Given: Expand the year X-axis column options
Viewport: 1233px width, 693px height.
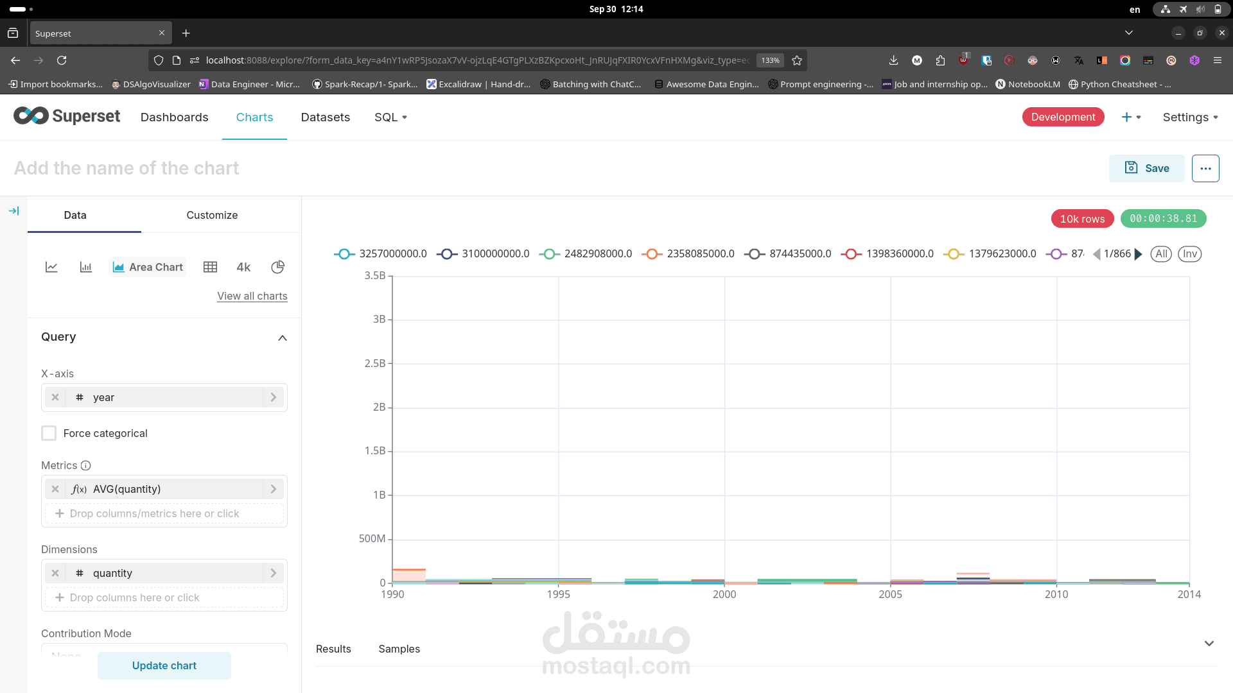Looking at the screenshot, I should (x=274, y=397).
